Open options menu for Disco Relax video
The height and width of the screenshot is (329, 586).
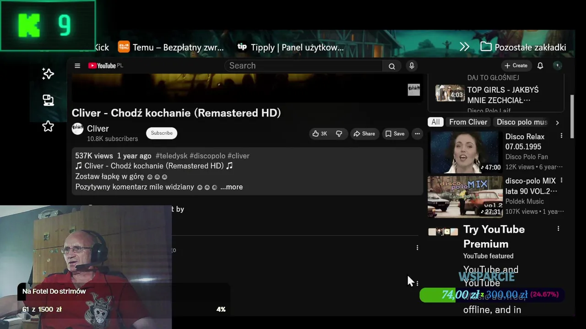[561, 136]
